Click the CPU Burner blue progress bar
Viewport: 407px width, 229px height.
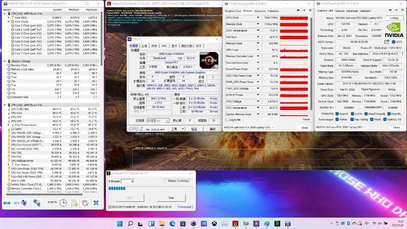(x=117, y=188)
